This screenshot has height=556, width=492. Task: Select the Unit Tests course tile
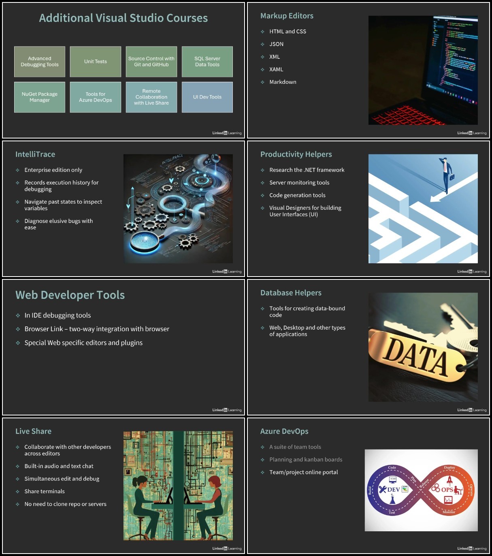tap(96, 62)
